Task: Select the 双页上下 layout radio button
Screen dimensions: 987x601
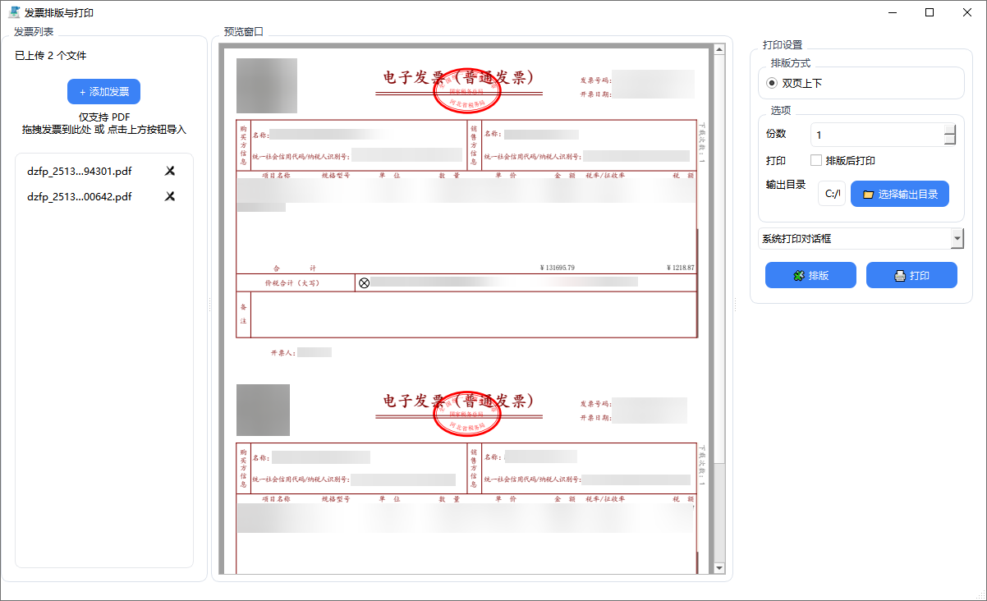Action: pos(772,83)
